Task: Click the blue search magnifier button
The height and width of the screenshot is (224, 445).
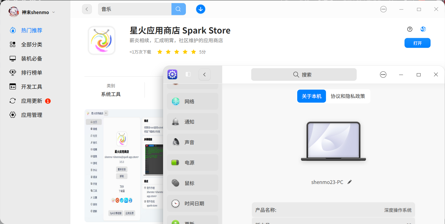Action: pos(179,9)
